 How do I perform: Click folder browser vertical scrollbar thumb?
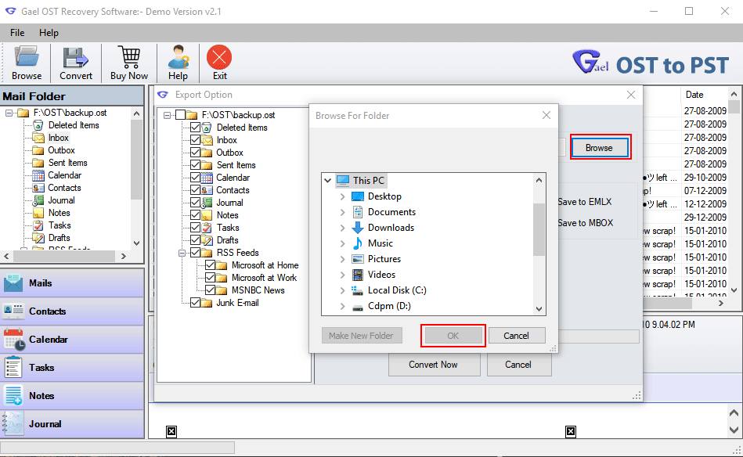point(539,230)
